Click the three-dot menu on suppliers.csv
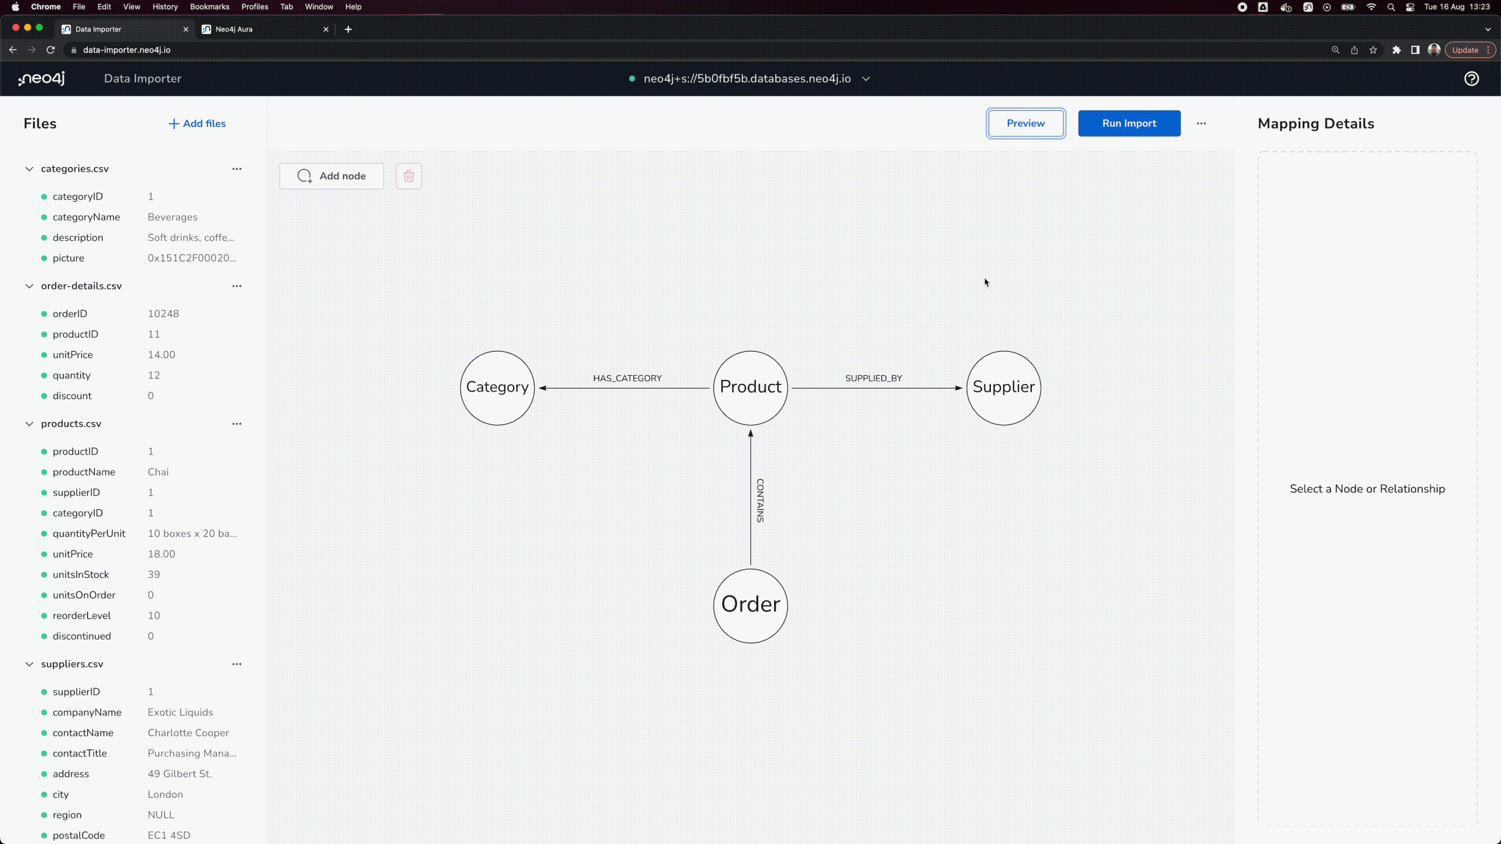 pyautogui.click(x=236, y=663)
